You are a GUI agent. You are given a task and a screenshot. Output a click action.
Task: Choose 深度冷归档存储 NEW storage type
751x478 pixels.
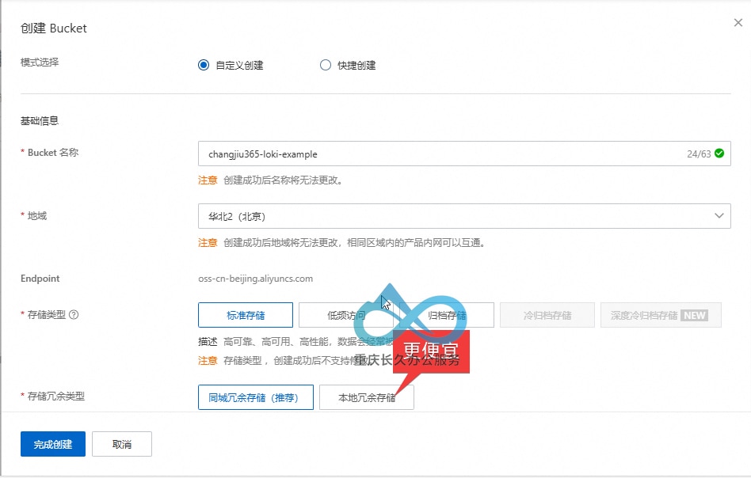click(x=661, y=315)
